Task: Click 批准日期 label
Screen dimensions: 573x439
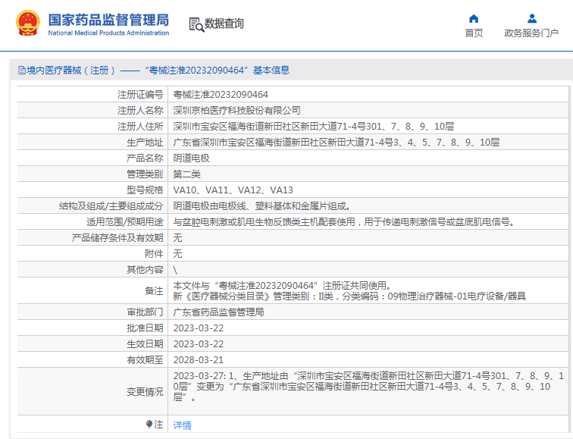Action: [x=145, y=328]
